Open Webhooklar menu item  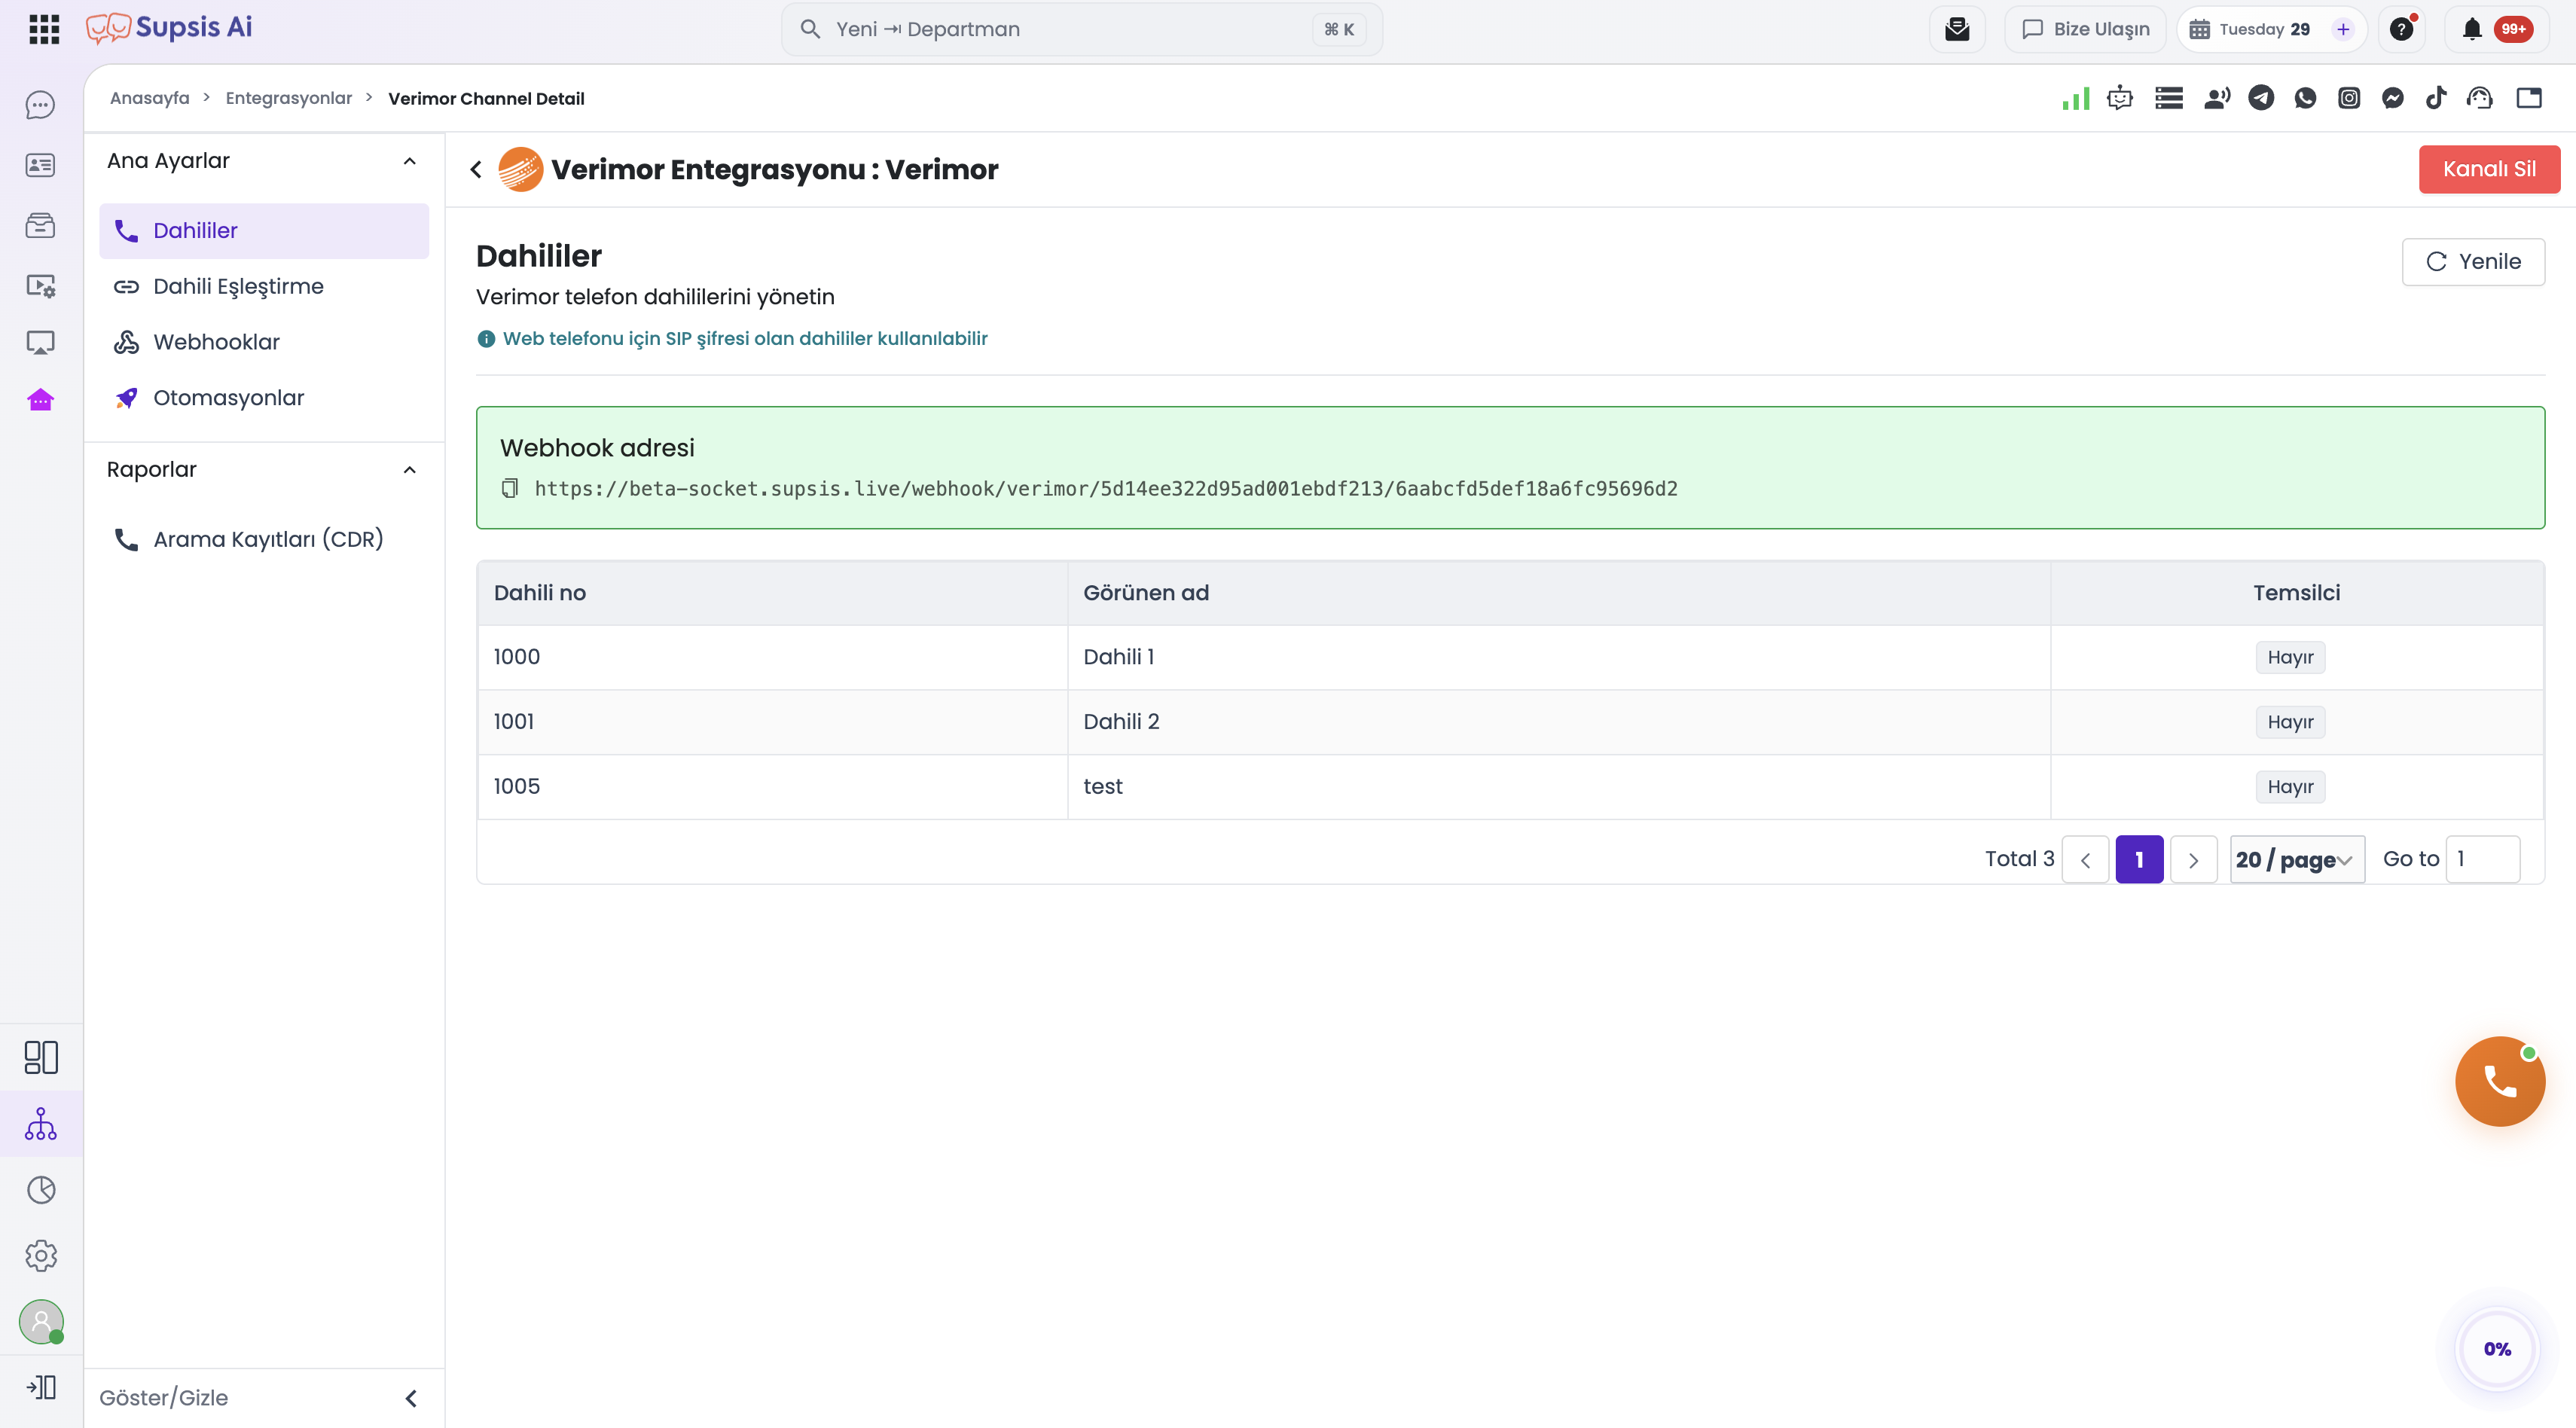(x=264, y=342)
